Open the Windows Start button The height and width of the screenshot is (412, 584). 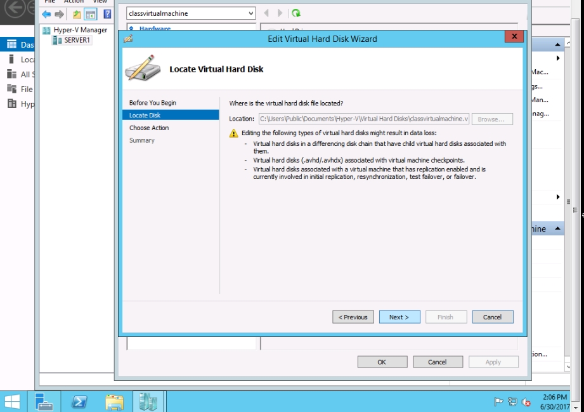click(x=12, y=402)
